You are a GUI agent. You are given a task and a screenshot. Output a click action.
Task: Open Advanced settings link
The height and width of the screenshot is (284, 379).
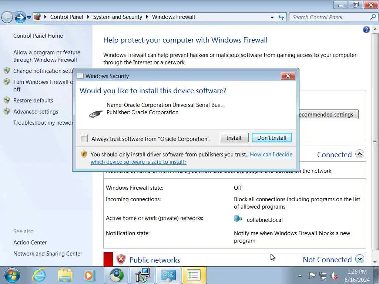(x=36, y=112)
